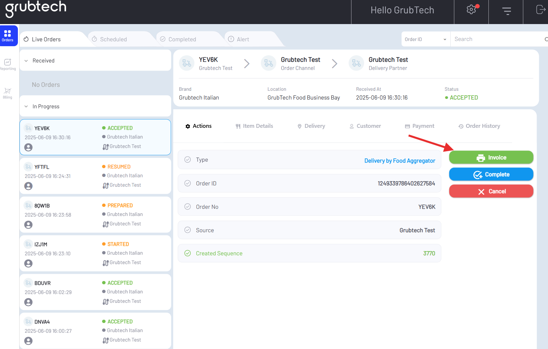
Task: Click the blue Complete button
Action: (x=491, y=174)
